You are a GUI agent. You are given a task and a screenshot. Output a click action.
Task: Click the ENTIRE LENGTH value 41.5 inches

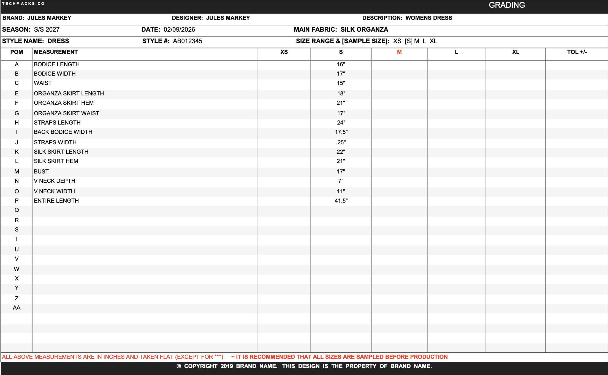coord(341,200)
